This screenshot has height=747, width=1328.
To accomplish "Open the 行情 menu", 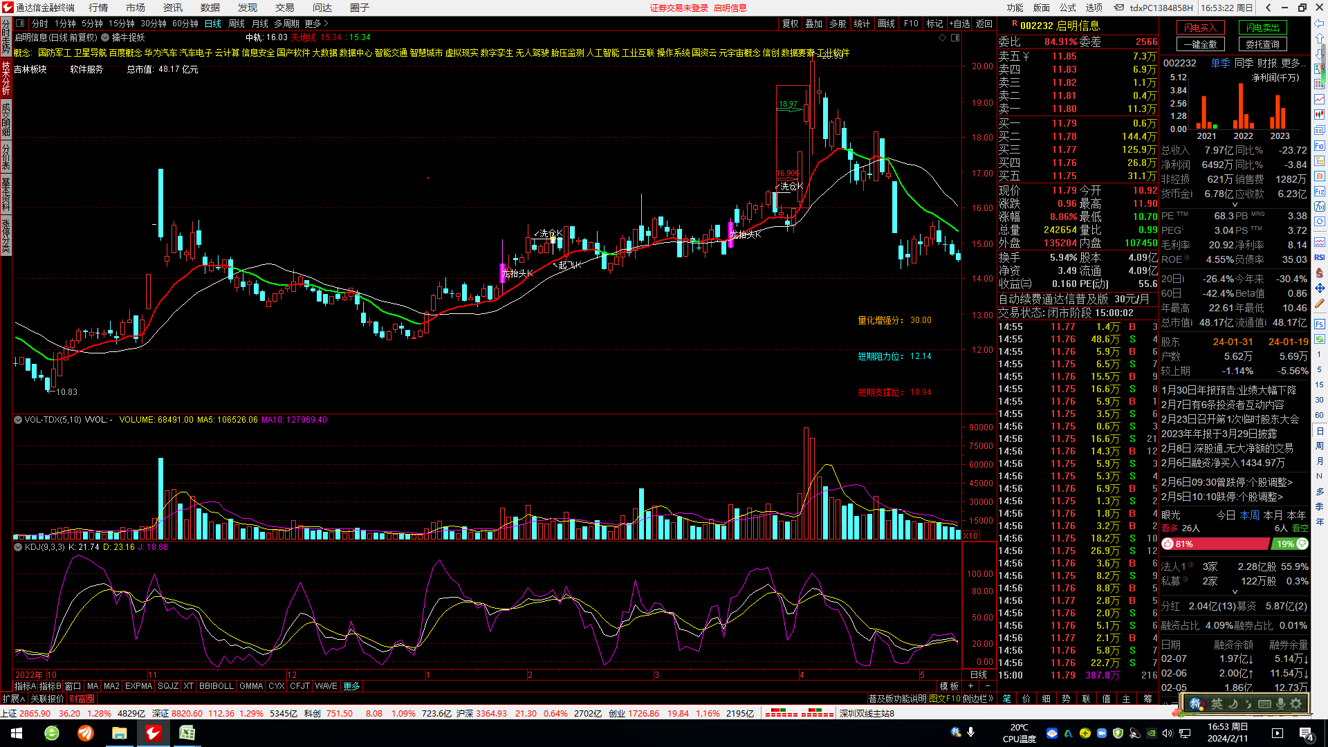I will point(98,8).
